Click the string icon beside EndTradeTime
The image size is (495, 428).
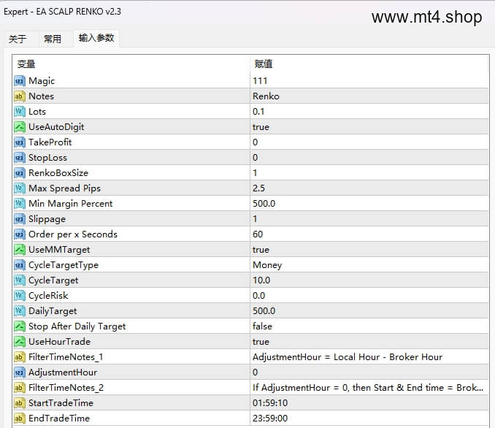pyautogui.click(x=19, y=419)
